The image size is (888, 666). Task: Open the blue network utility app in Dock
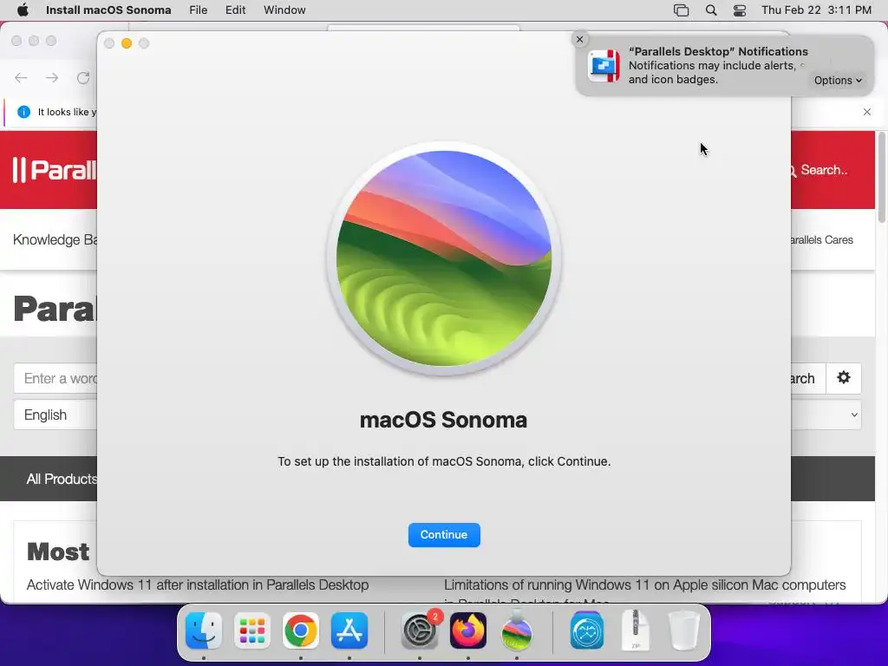coord(587,630)
